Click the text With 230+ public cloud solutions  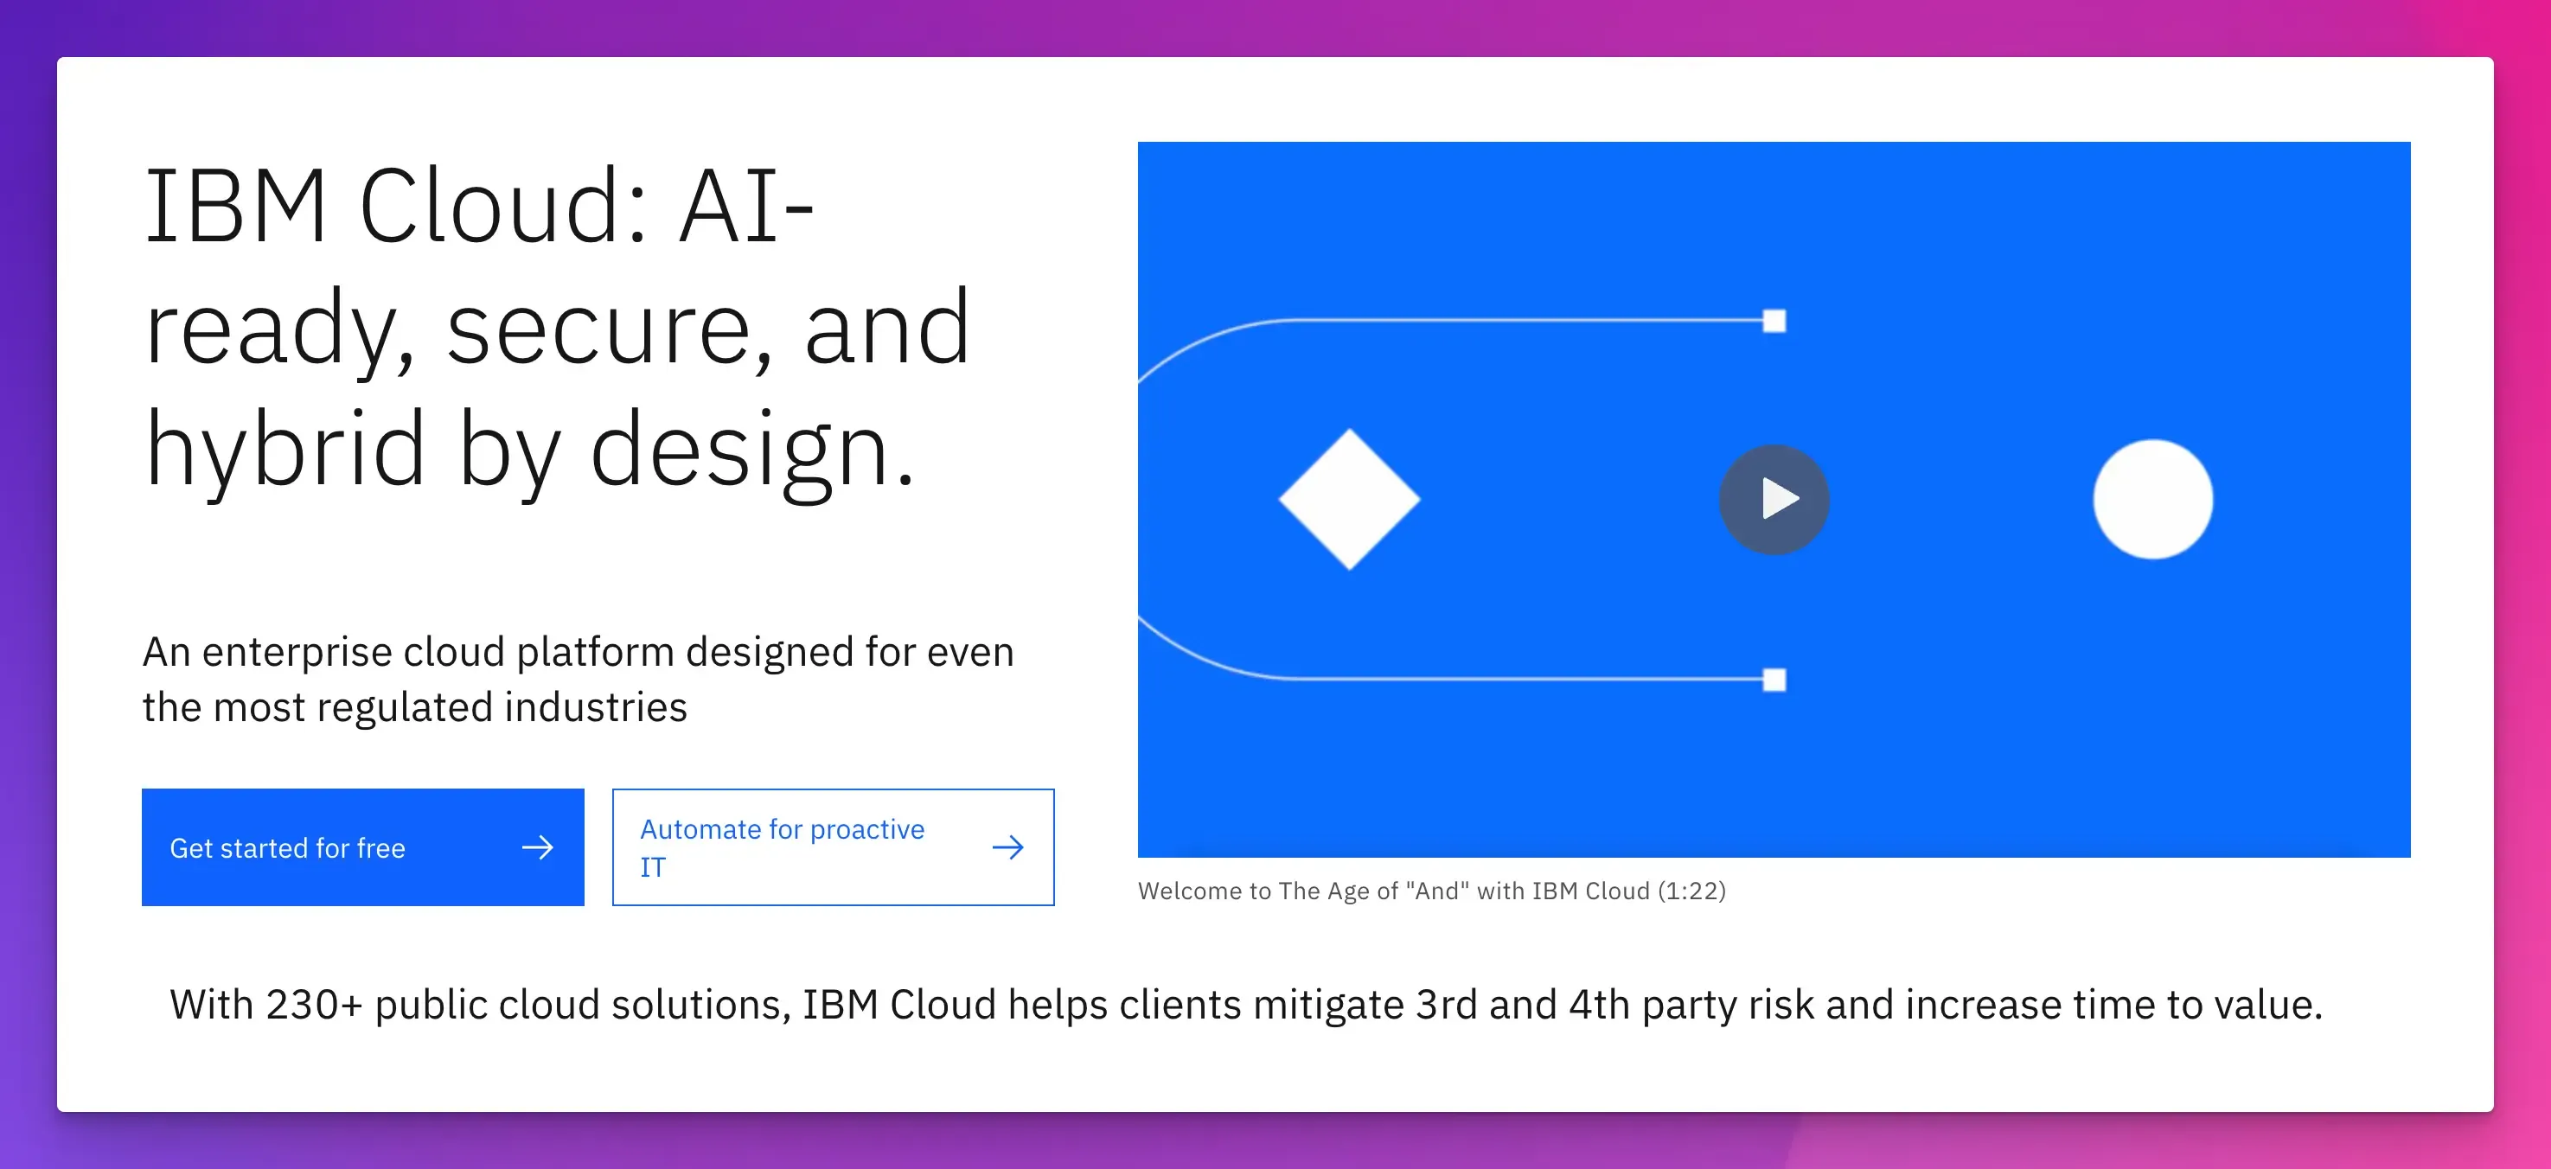click(1246, 1005)
